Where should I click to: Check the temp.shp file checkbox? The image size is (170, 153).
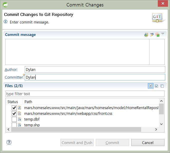tap(14, 125)
